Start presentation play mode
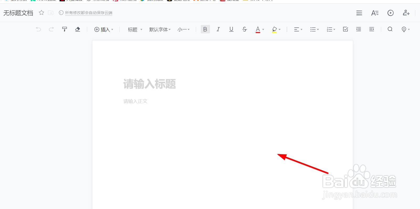Image resolution: width=420 pixels, height=209 pixels. 391,13
